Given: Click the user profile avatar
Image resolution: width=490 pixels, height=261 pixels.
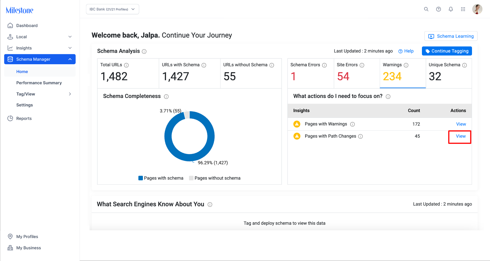Looking at the screenshot, I should point(477,9).
